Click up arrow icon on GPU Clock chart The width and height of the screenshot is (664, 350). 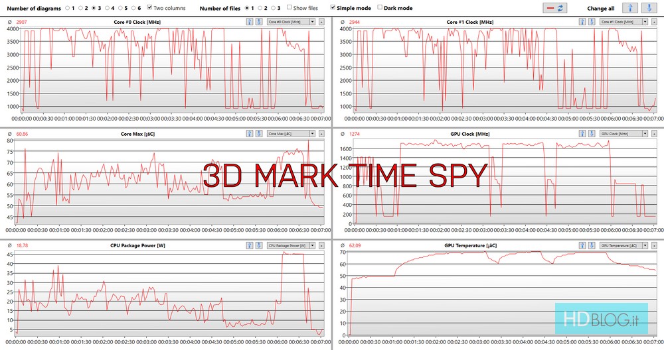582,133
